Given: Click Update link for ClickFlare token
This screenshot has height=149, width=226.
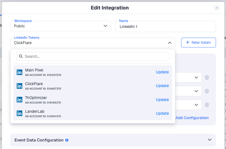Looking at the screenshot, I should pos(162,86).
